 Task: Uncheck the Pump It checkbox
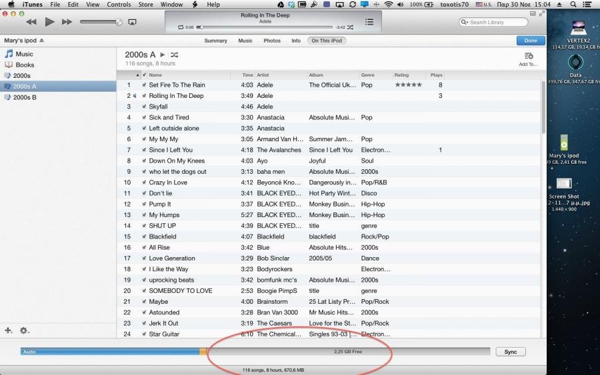(144, 204)
